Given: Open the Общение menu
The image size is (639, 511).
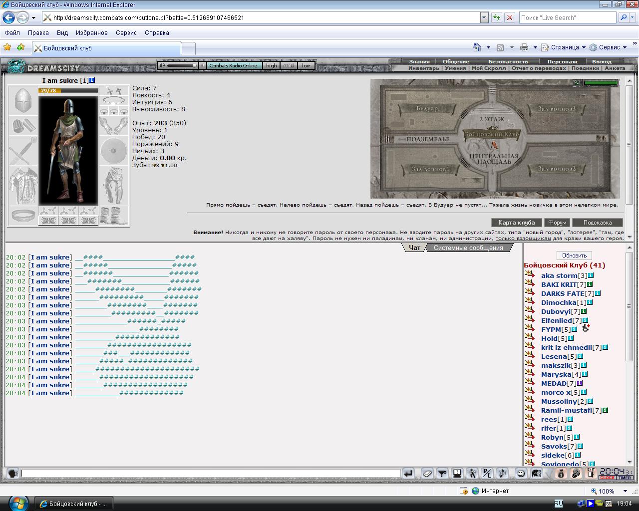Looking at the screenshot, I should [x=456, y=61].
